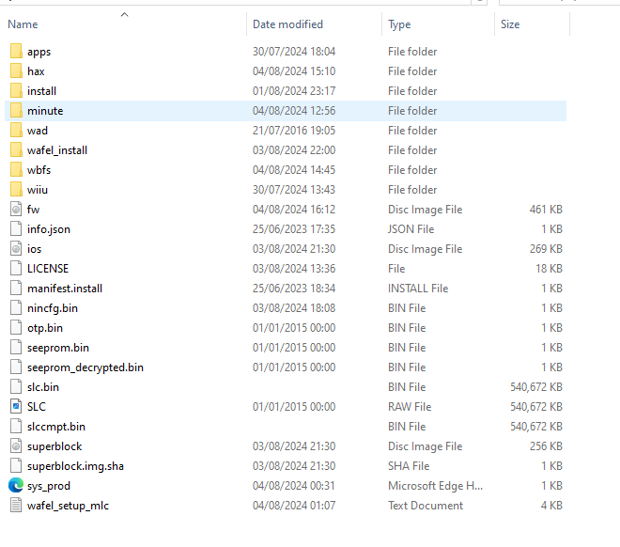This screenshot has width=620, height=547.
Task: Click the wad folder icon
Action: click(x=16, y=131)
